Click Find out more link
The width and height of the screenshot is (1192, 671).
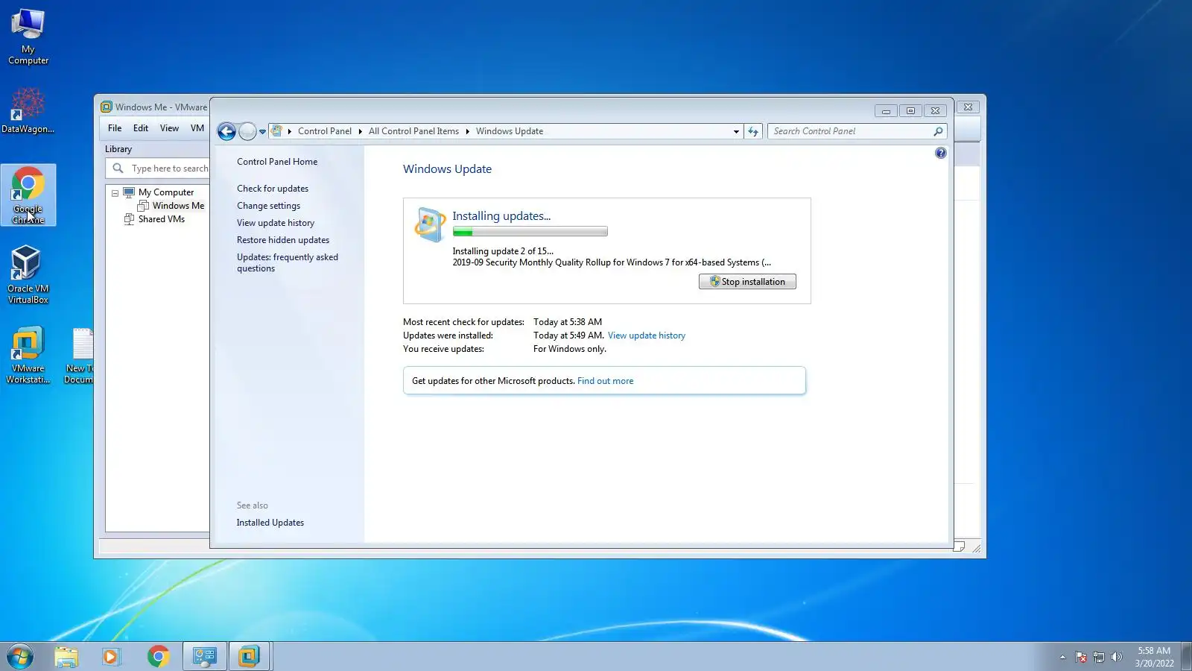[x=606, y=381]
